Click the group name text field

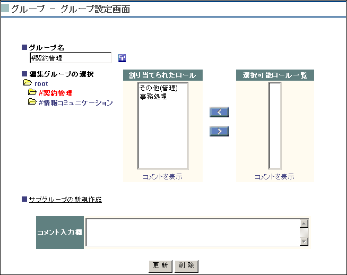point(71,58)
